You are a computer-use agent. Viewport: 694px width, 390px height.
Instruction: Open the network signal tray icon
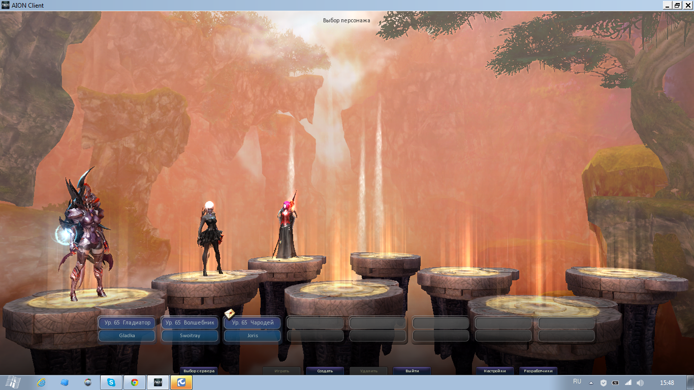628,383
